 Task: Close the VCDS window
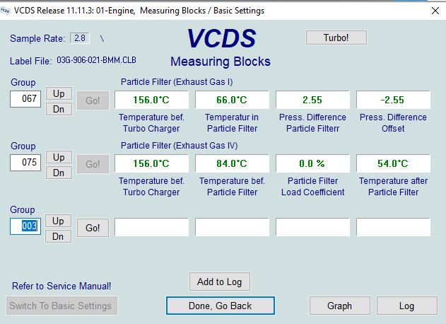tap(433, 11)
